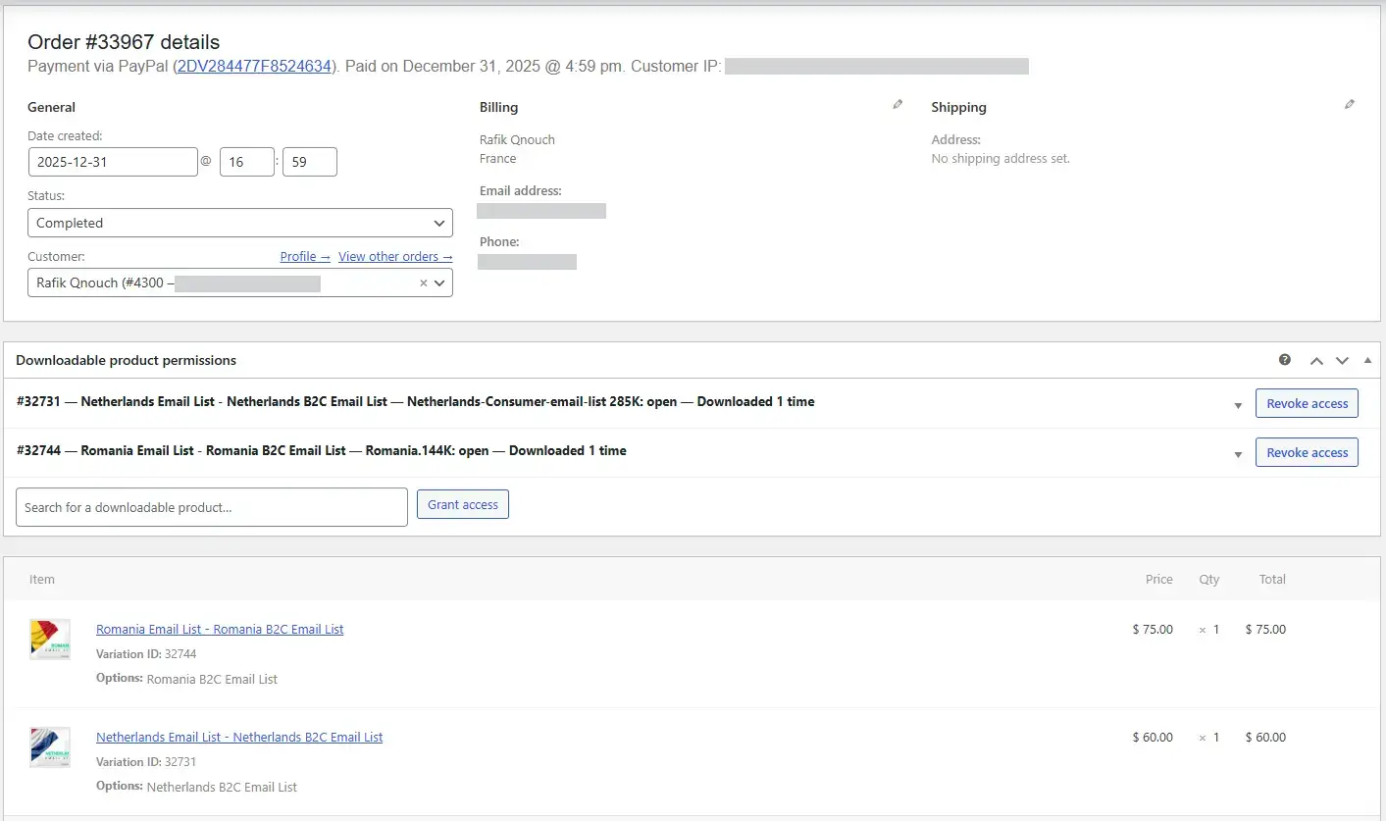Click the Netherlands Email List product thumbnail
The width and height of the screenshot is (1386, 821).
[50, 747]
